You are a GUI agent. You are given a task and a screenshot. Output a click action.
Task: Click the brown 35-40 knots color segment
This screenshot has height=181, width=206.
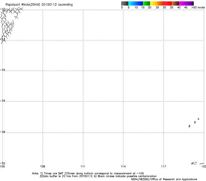(x=175, y=3)
